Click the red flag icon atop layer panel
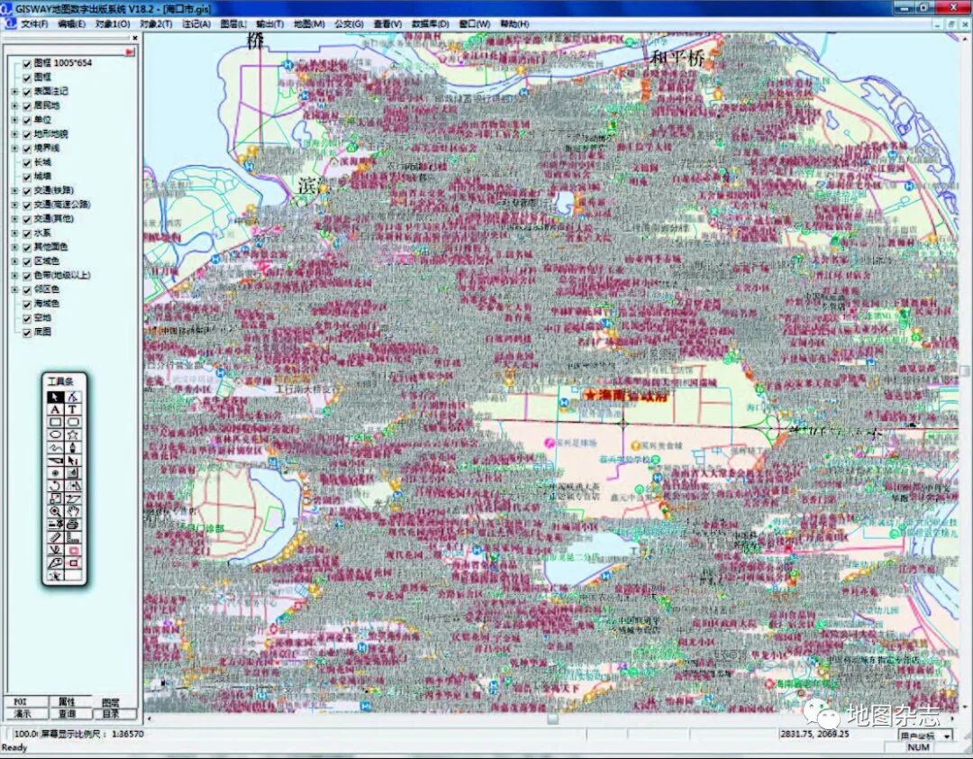 130,52
